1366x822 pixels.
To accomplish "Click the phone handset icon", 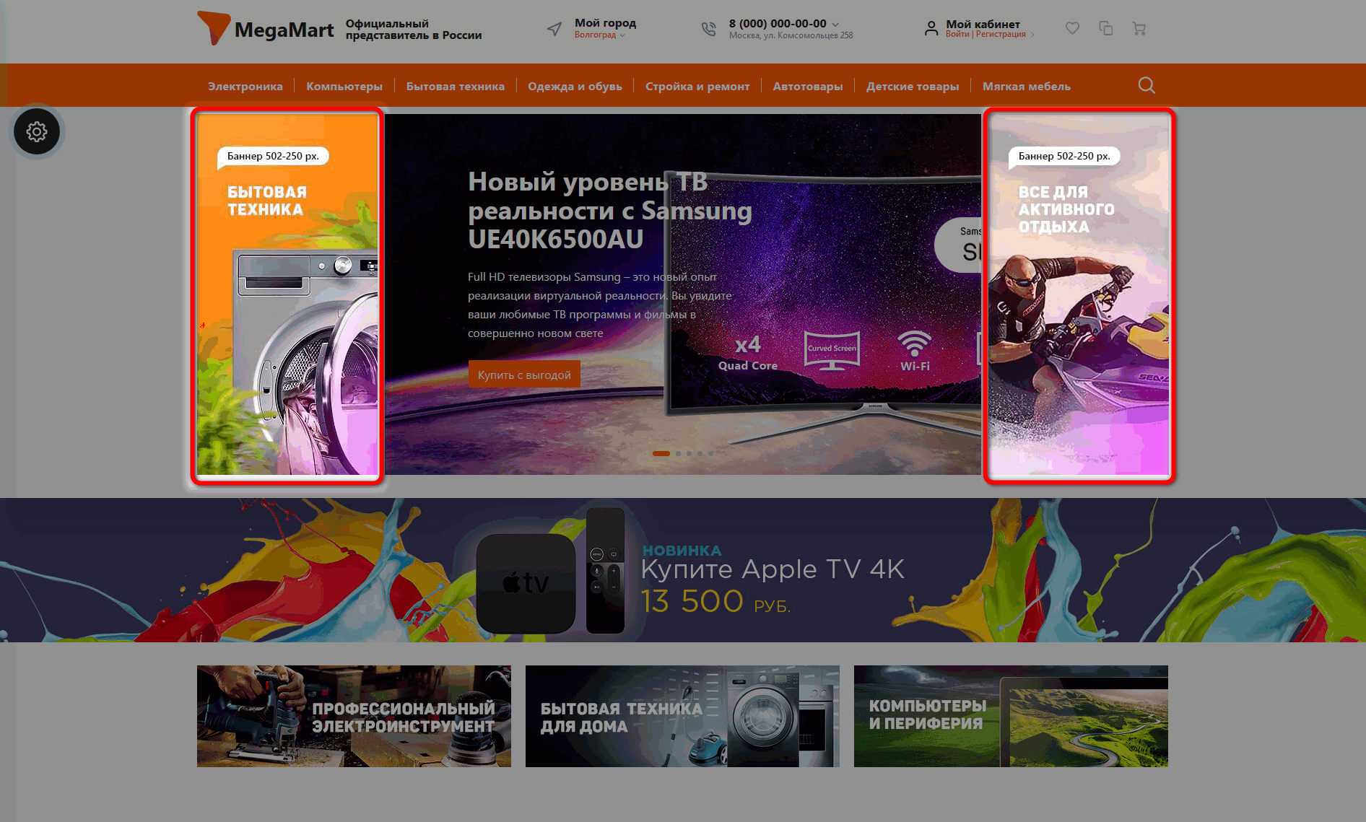I will (709, 29).
